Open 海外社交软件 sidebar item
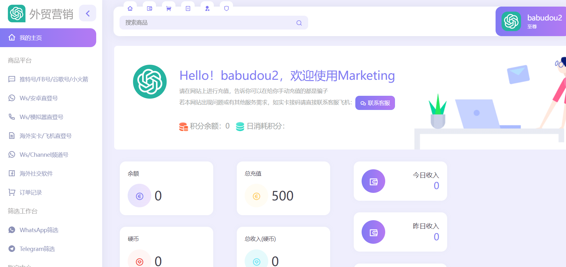The image size is (566, 267). (x=48, y=173)
